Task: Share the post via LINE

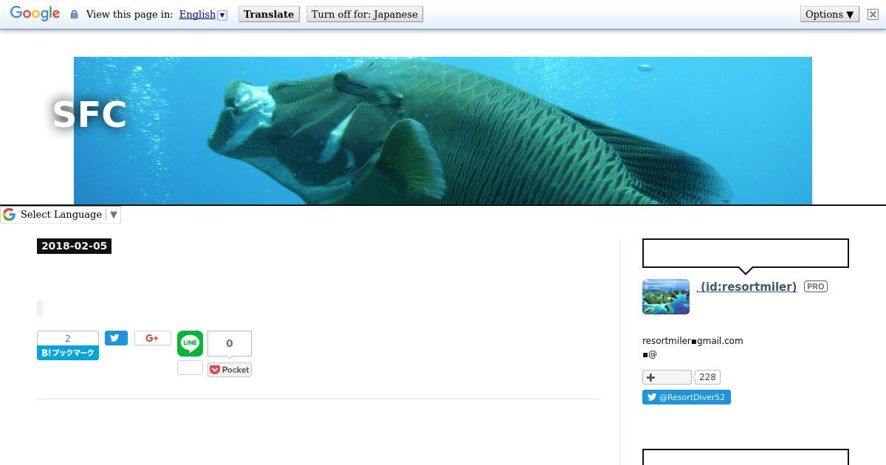Action: (190, 343)
